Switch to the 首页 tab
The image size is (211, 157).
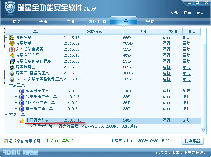pos(16,22)
